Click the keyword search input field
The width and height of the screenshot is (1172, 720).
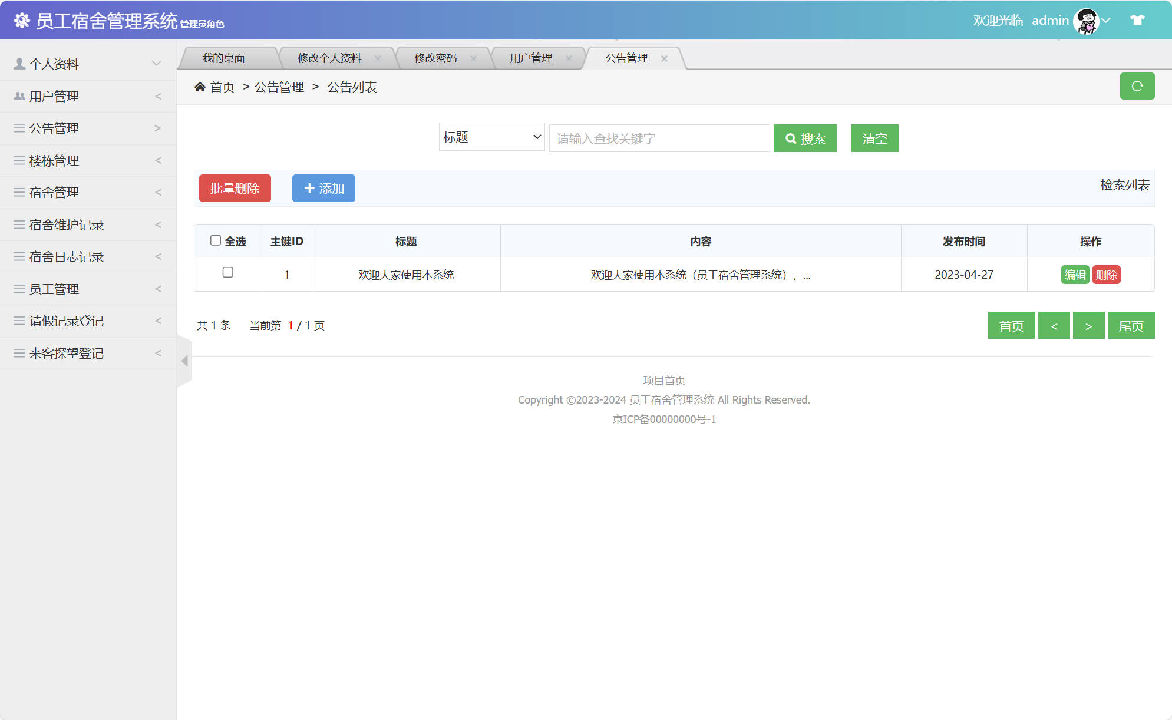pyautogui.click(x=658, y=138)
